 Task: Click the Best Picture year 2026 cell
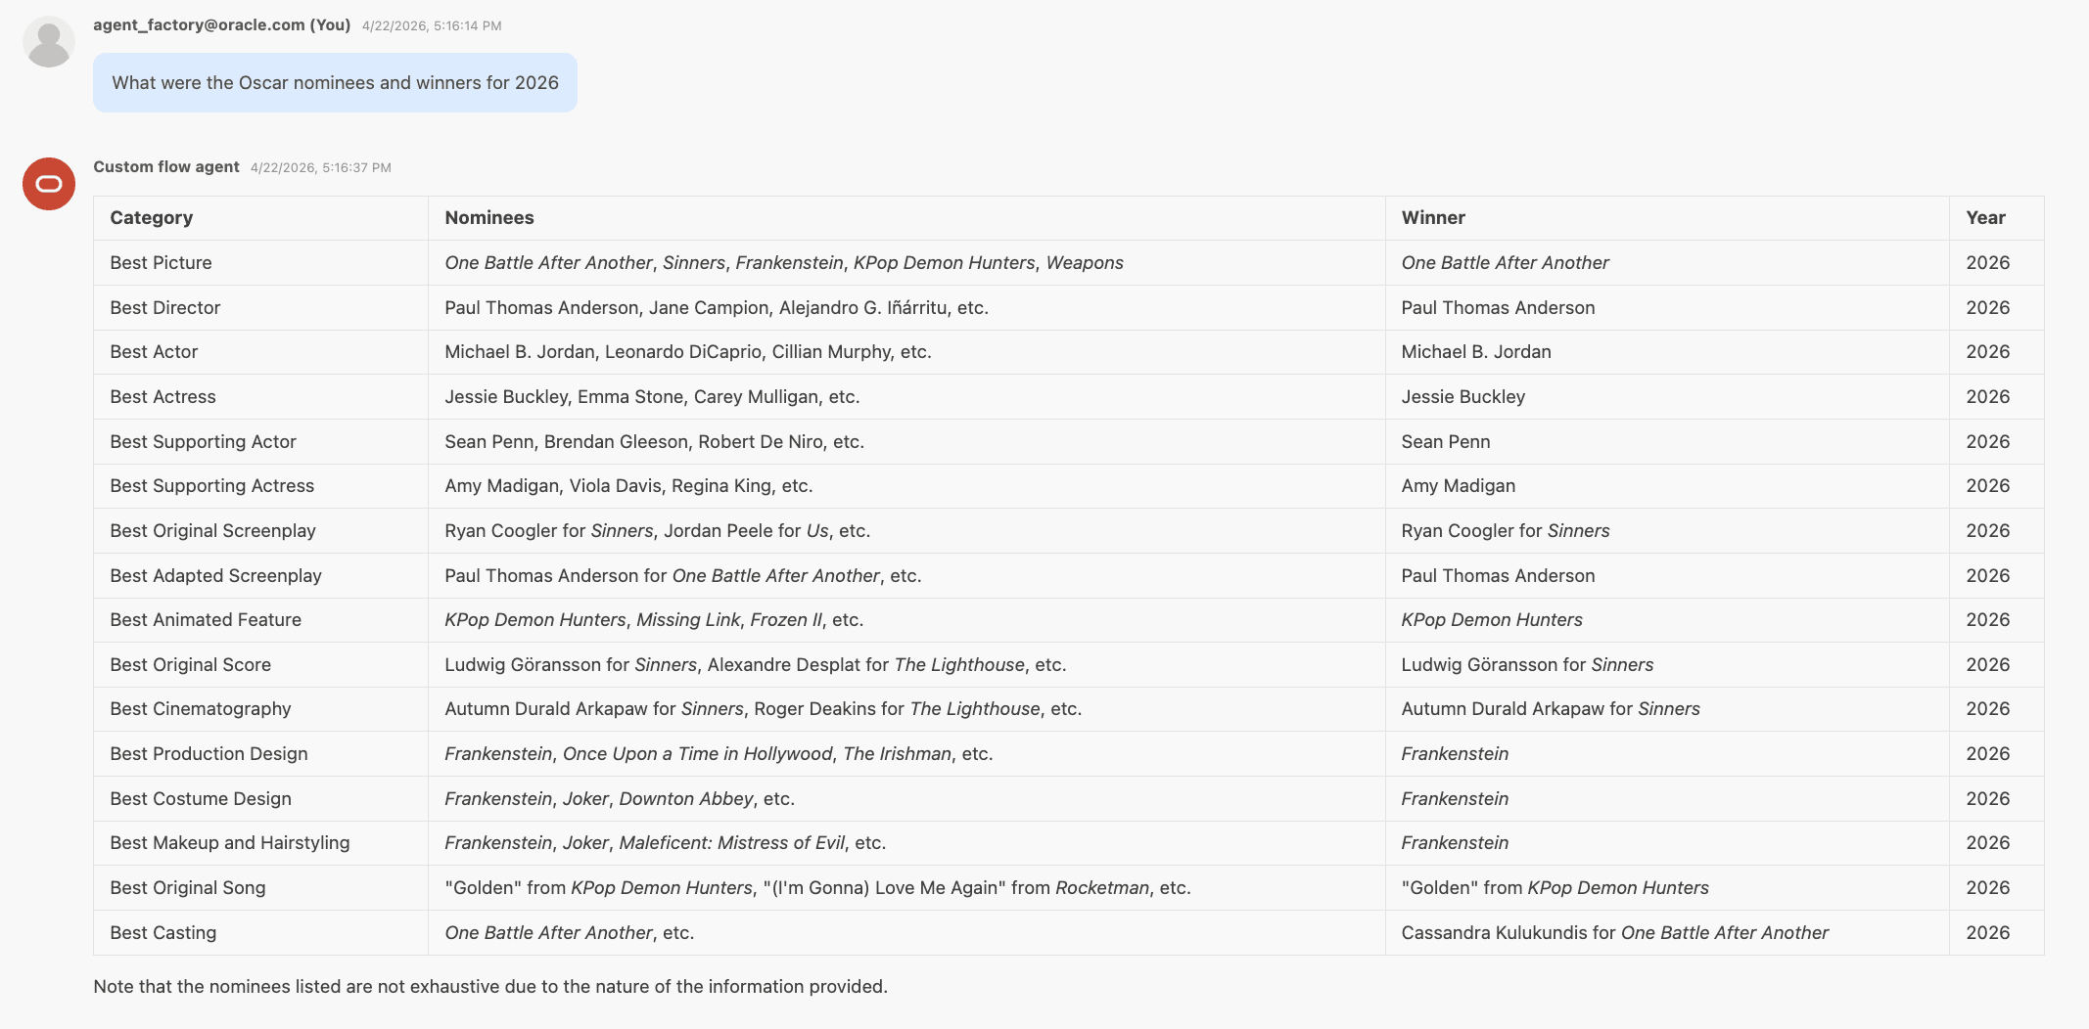tap(1997, 263)
